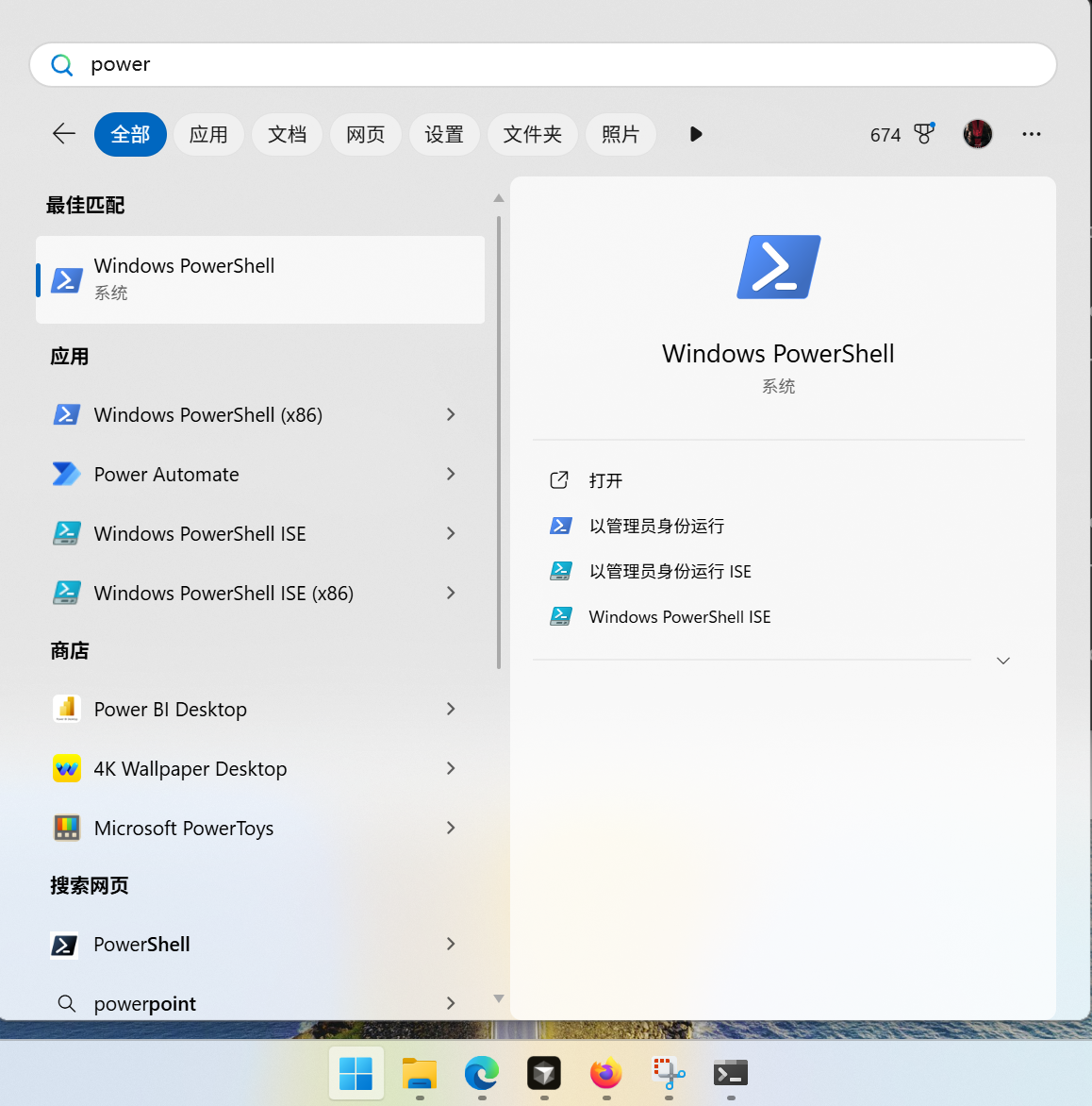Image resolution: width=1092 pixels, height=1106 pixels.
Task: Choose 以管理员身份运行 for PowerShell
Action: coord(656,526)
